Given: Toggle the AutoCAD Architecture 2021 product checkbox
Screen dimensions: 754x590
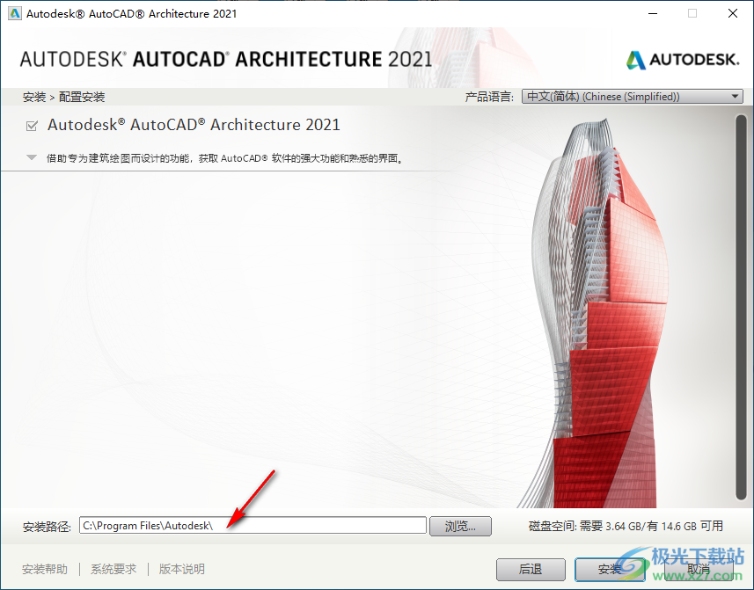Looking at the screenshot, I should pos(32,126).
